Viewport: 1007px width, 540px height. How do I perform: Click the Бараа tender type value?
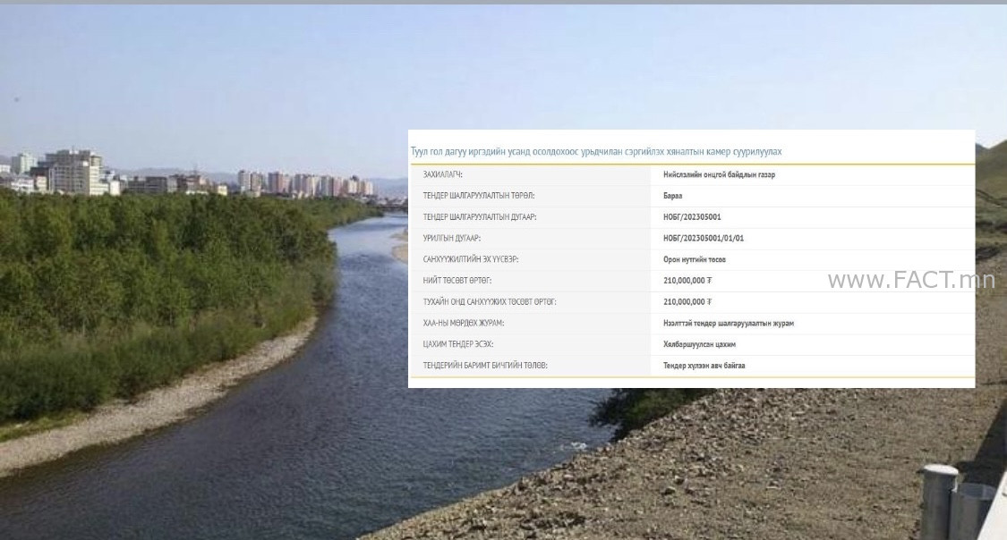pos(673,196)
